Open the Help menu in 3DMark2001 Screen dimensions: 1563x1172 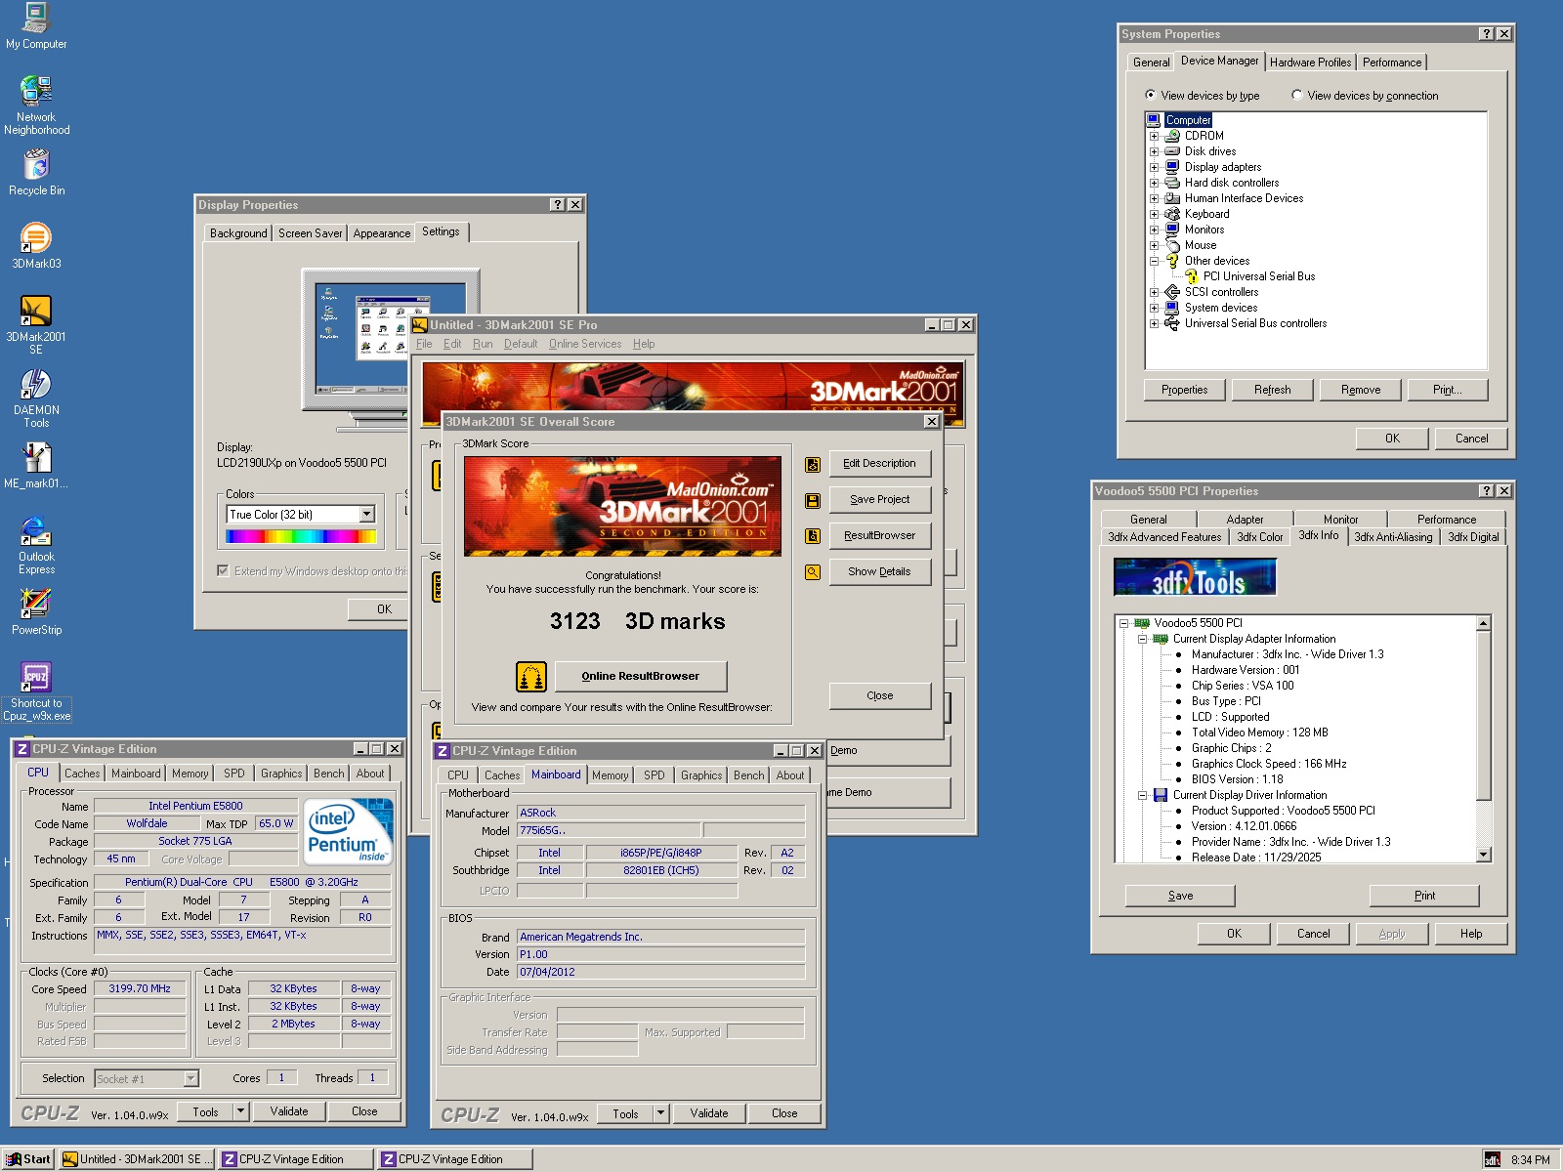pyautogui.click(x=644, y=344)
